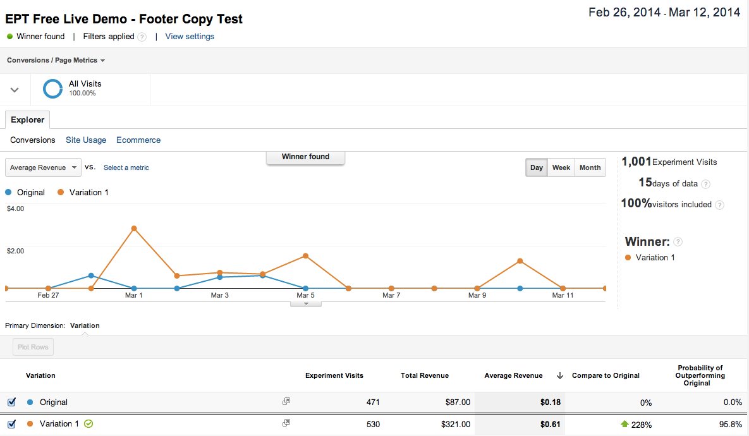Uncheck the Original row checkbox

11,402
